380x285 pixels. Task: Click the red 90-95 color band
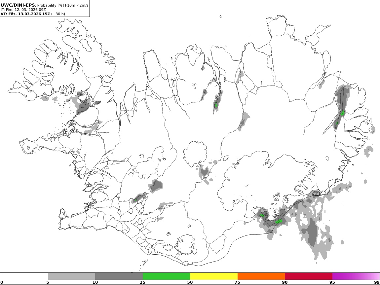[x=309, y=276]
